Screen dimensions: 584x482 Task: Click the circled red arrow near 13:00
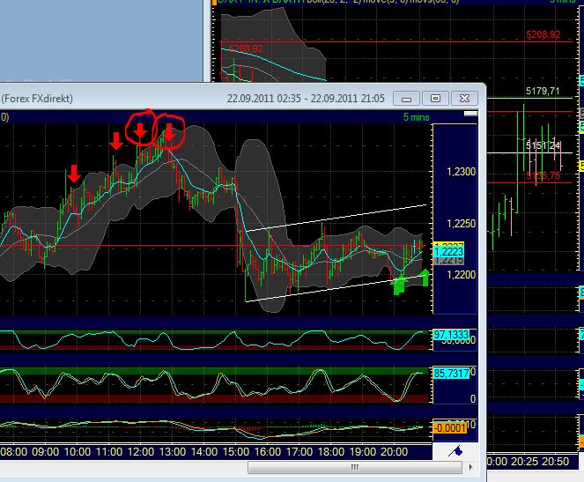point(168,132)
